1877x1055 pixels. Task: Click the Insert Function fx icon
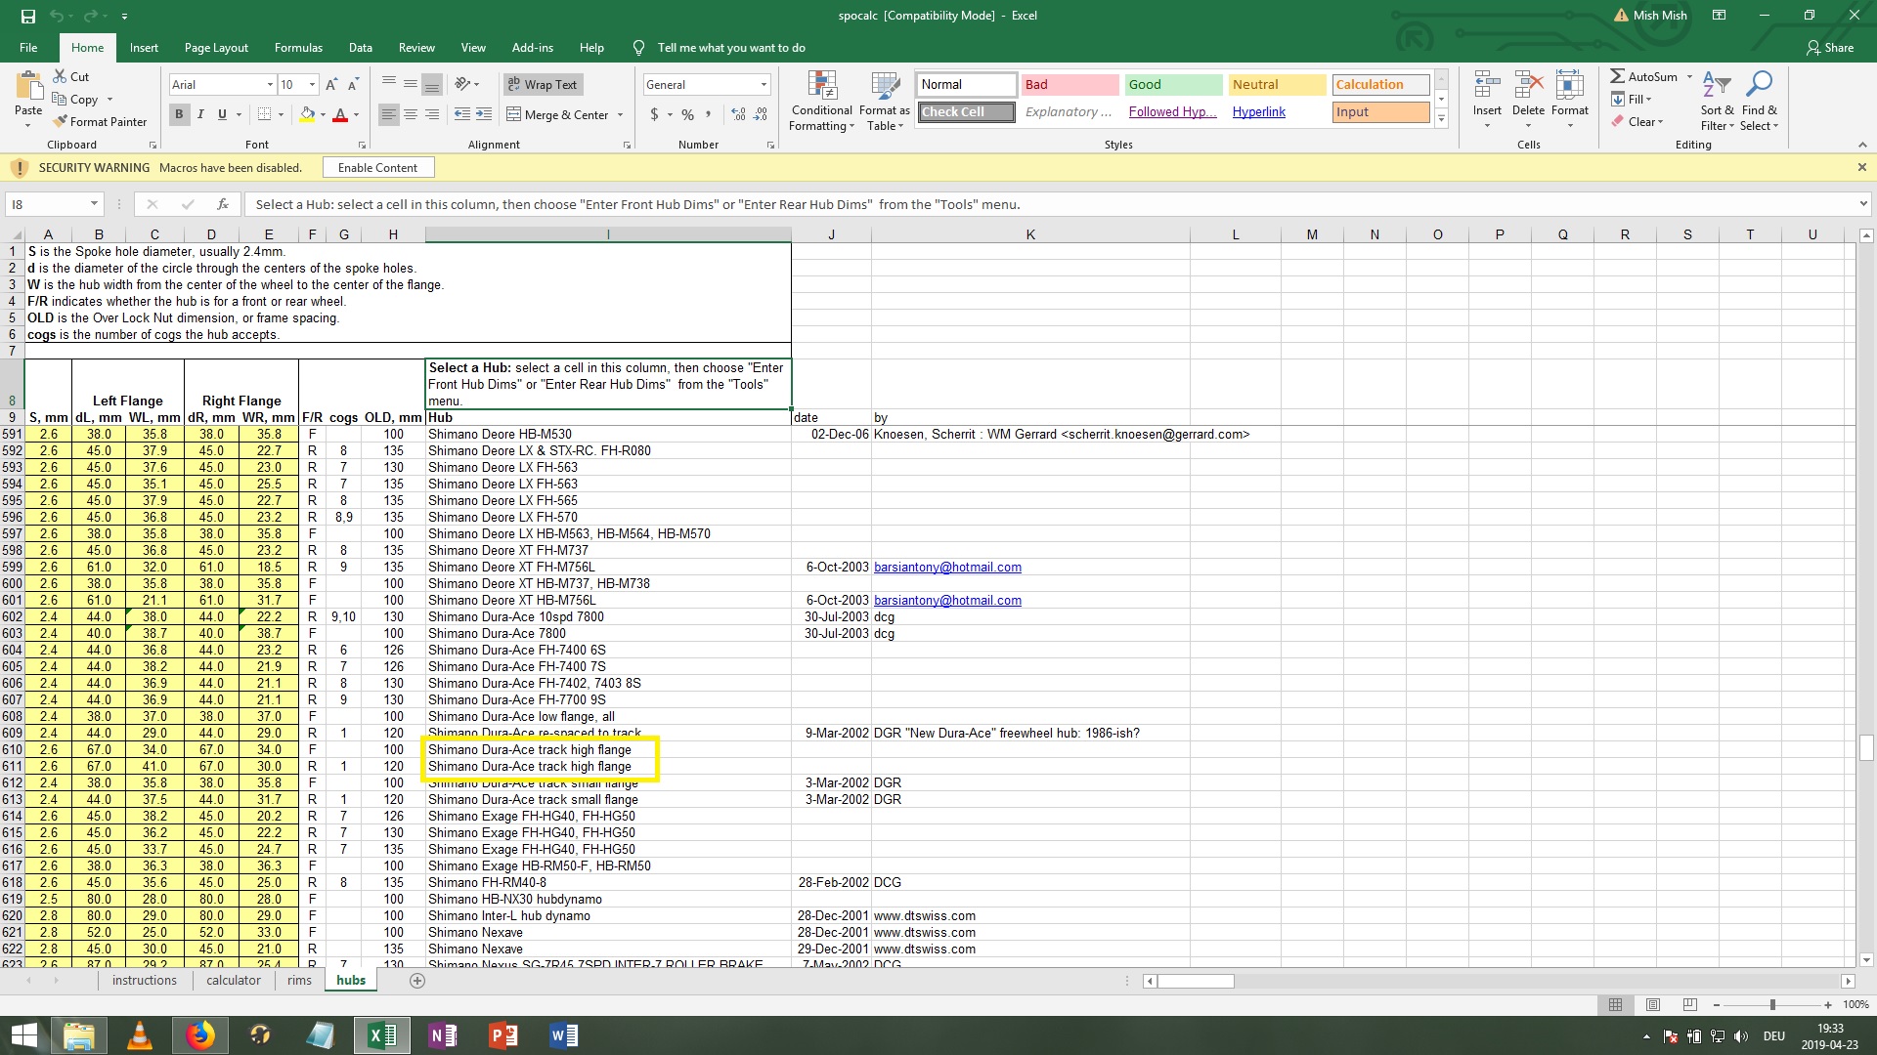223,204
